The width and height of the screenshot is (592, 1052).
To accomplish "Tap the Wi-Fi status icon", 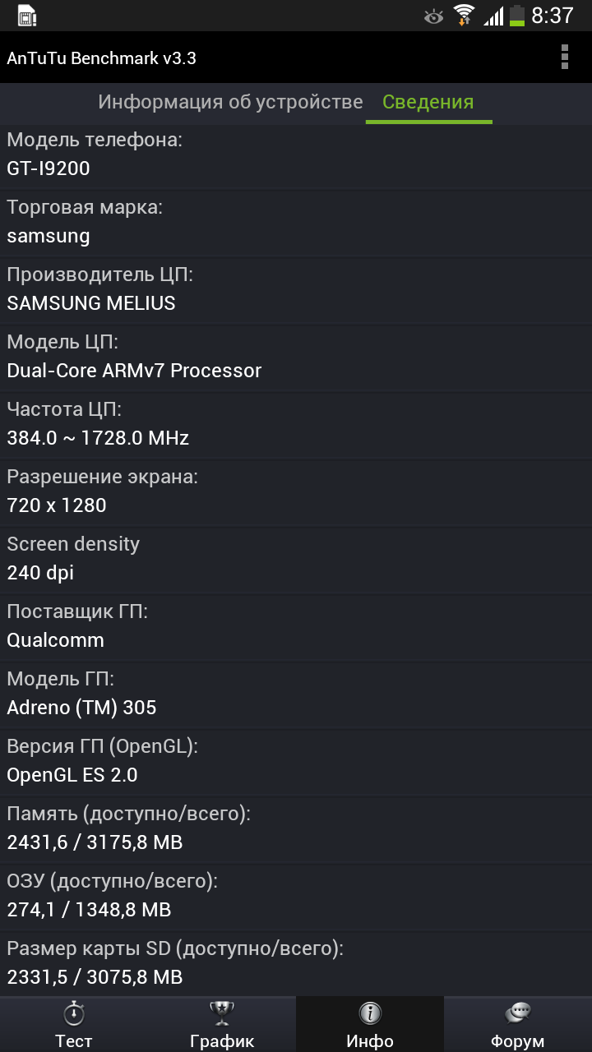I will (x=465, y=16).
